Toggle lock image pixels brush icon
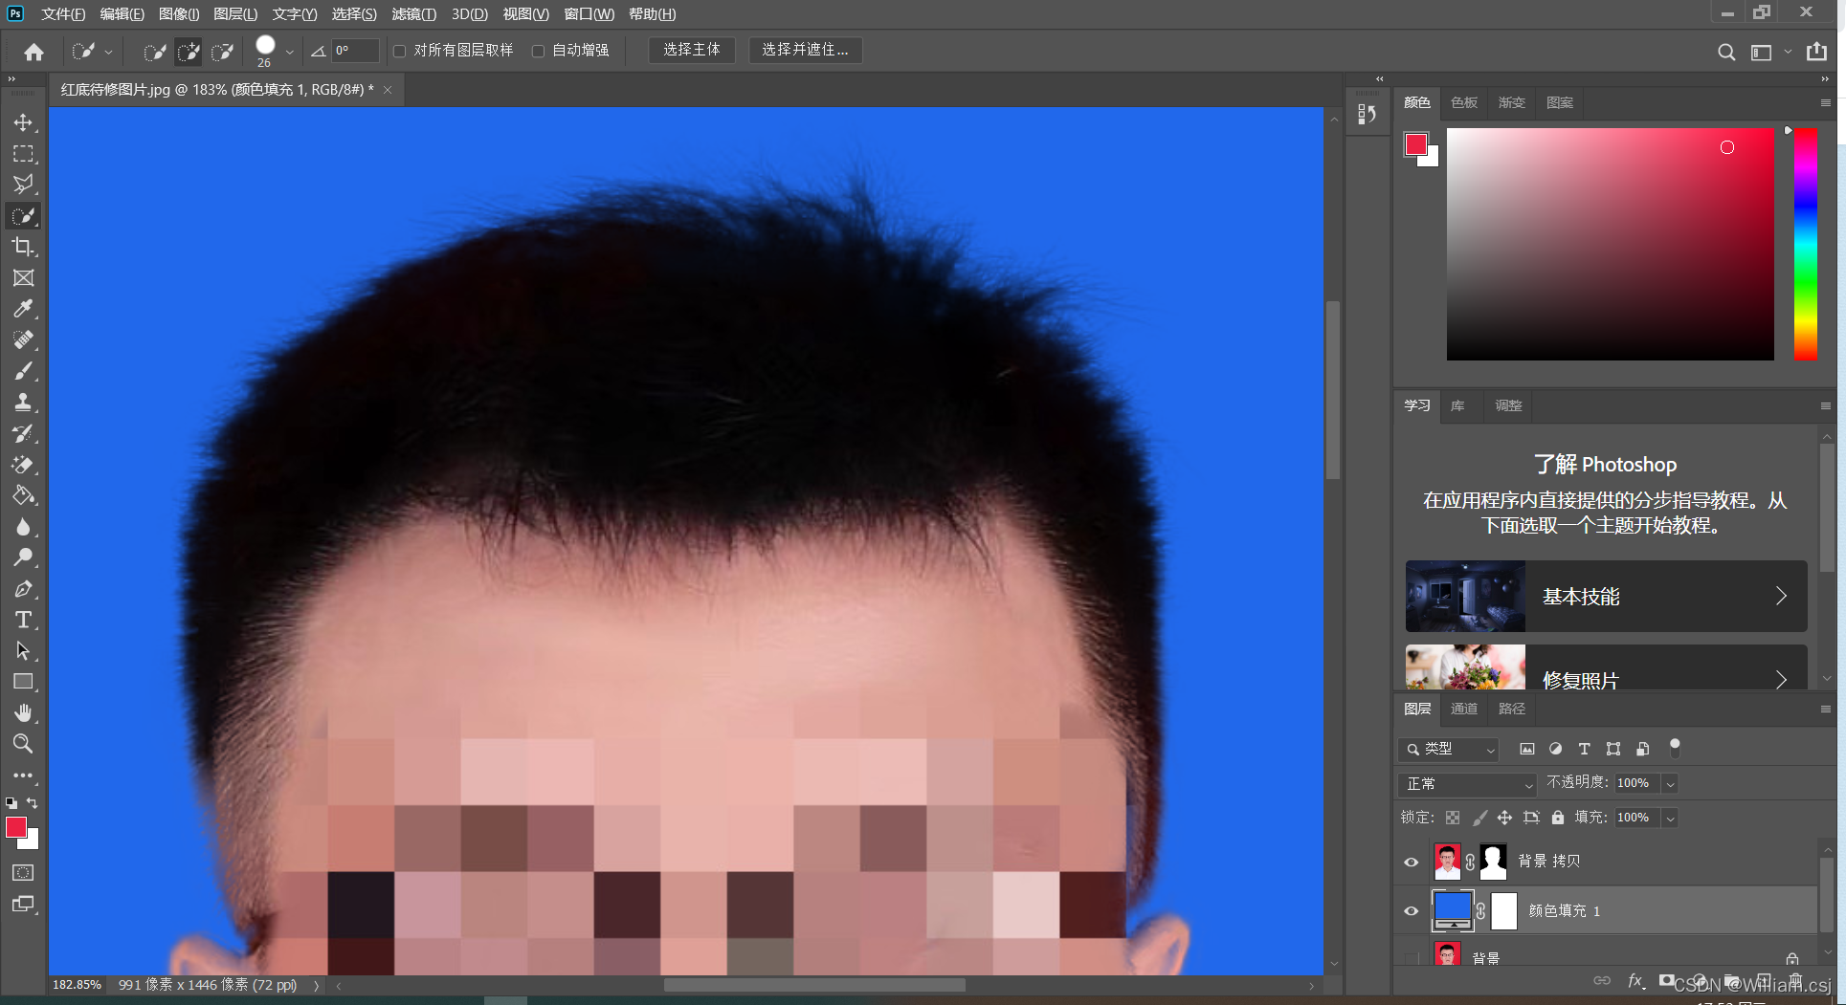Screen dimensions: 1846x1005 (1479, 818)
